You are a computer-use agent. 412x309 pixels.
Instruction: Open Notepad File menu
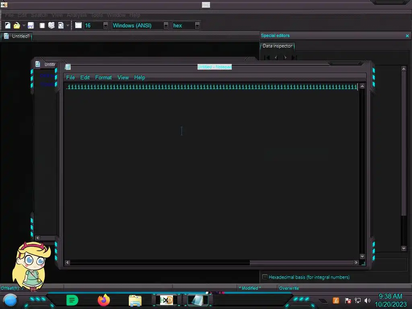(x=70, y=78)
